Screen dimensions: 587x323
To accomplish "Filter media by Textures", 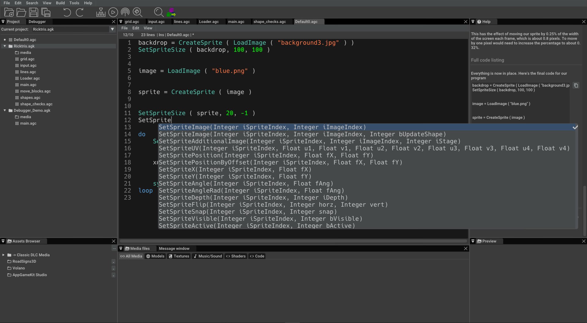I will click(x=179, y=256).
